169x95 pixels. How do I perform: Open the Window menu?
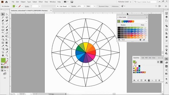tap(53, 2)
